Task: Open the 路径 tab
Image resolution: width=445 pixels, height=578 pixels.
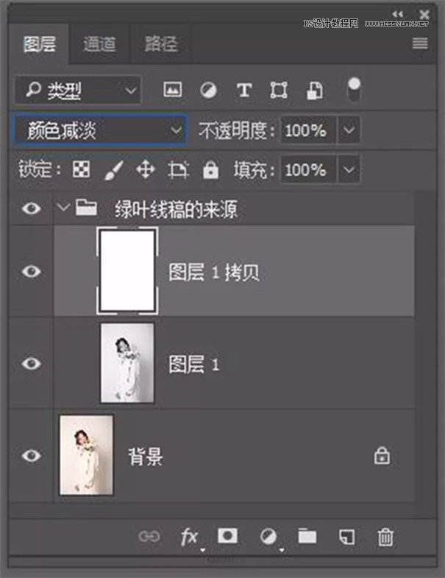Action: 160,45
